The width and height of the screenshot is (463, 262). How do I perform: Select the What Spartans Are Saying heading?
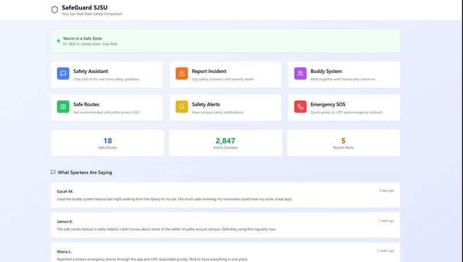85,173
